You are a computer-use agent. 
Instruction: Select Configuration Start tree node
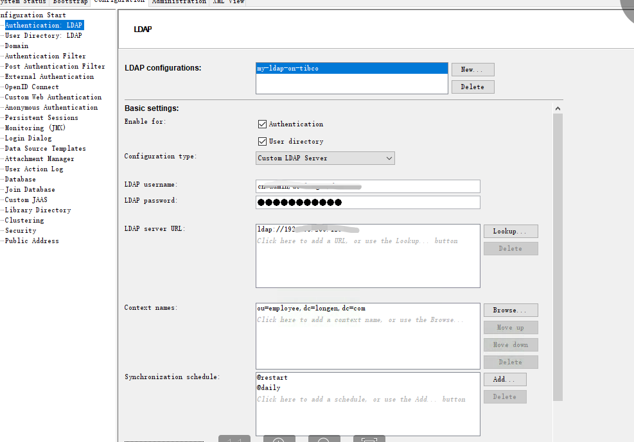[x=33, y=15]
